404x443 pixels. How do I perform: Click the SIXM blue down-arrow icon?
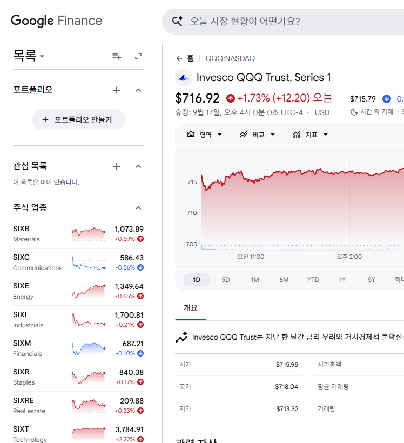140,353
